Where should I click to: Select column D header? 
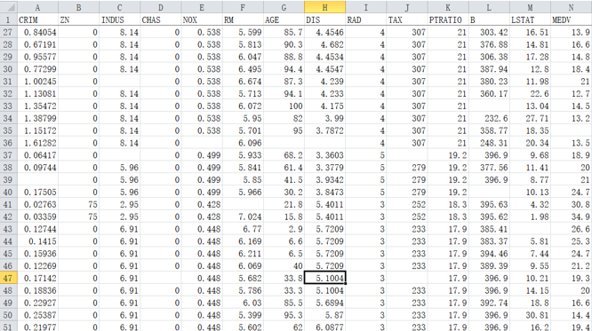pos(161,7)
